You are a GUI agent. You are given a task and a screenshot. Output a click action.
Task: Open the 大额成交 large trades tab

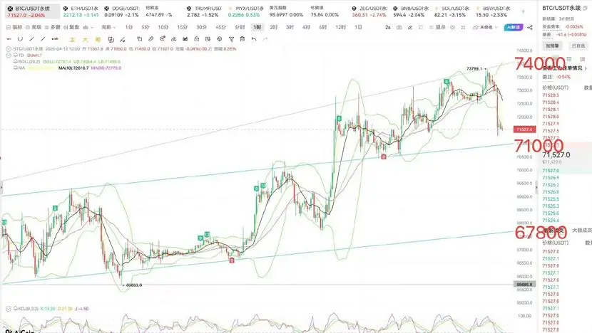pos(582,230)
